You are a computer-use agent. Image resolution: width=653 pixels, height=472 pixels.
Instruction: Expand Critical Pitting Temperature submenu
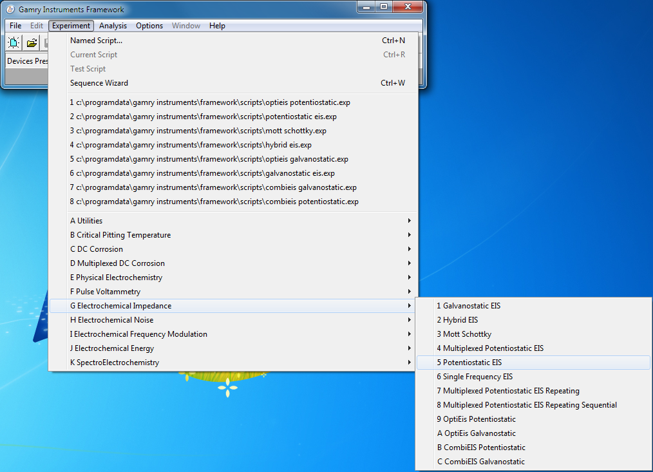(x=232, y=234)
